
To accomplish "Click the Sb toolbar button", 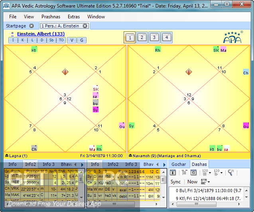I will point(51,40).
